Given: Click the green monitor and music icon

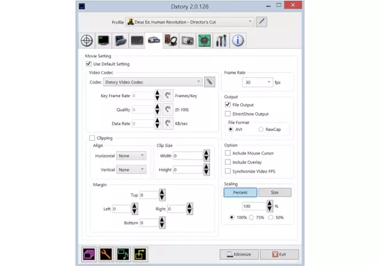Looking at the screenshot, I should tap(124, 255).
